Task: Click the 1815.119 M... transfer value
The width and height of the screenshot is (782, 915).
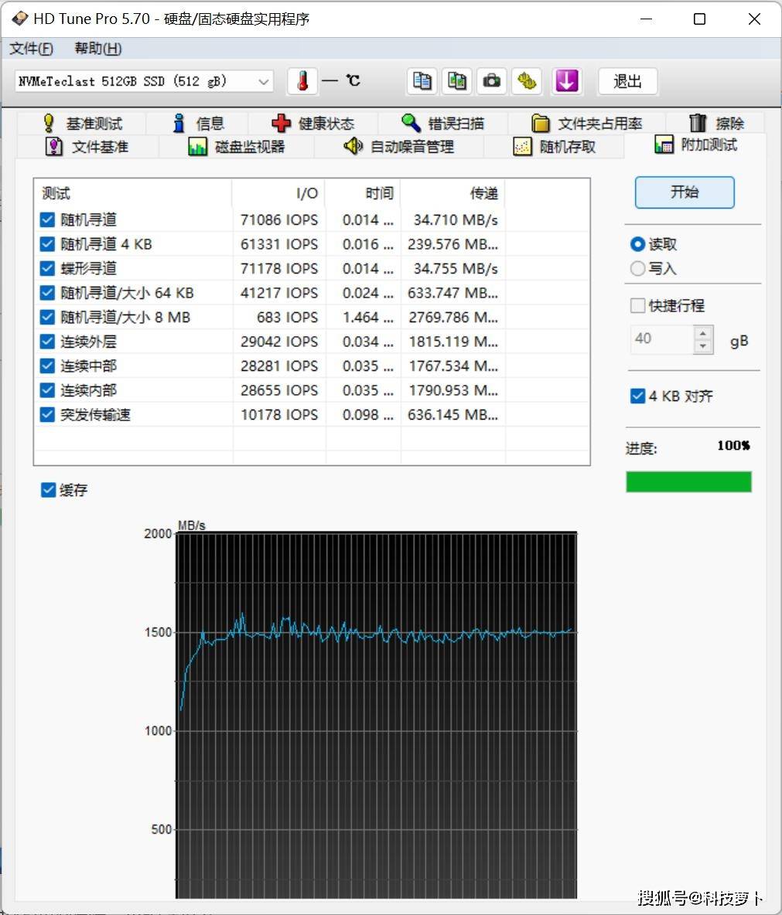Action: pyautogui.click(x=453, y=342)
